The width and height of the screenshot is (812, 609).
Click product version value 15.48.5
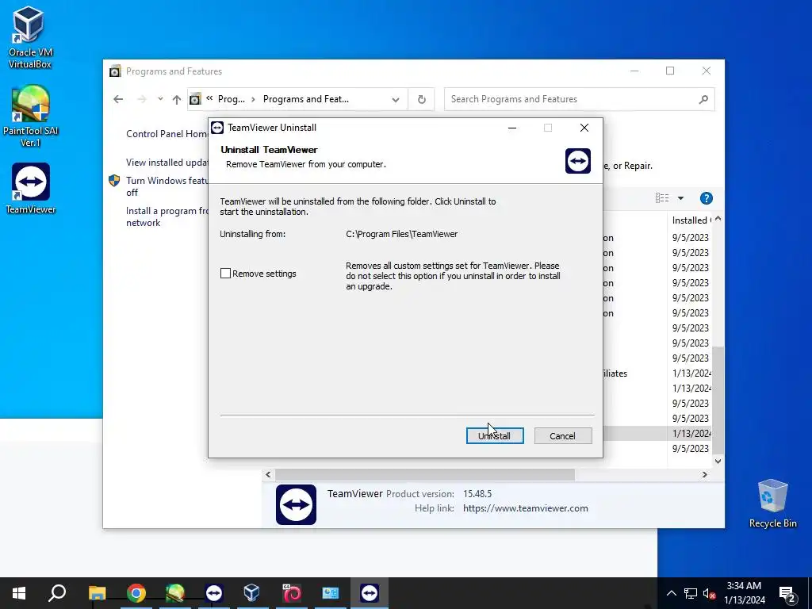477,493
